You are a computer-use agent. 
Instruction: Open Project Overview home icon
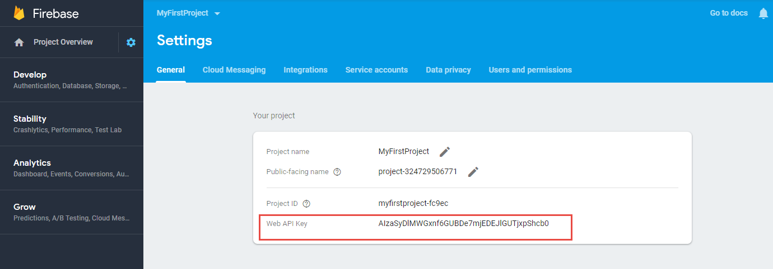pyautogui.click(x=19, y=42)
